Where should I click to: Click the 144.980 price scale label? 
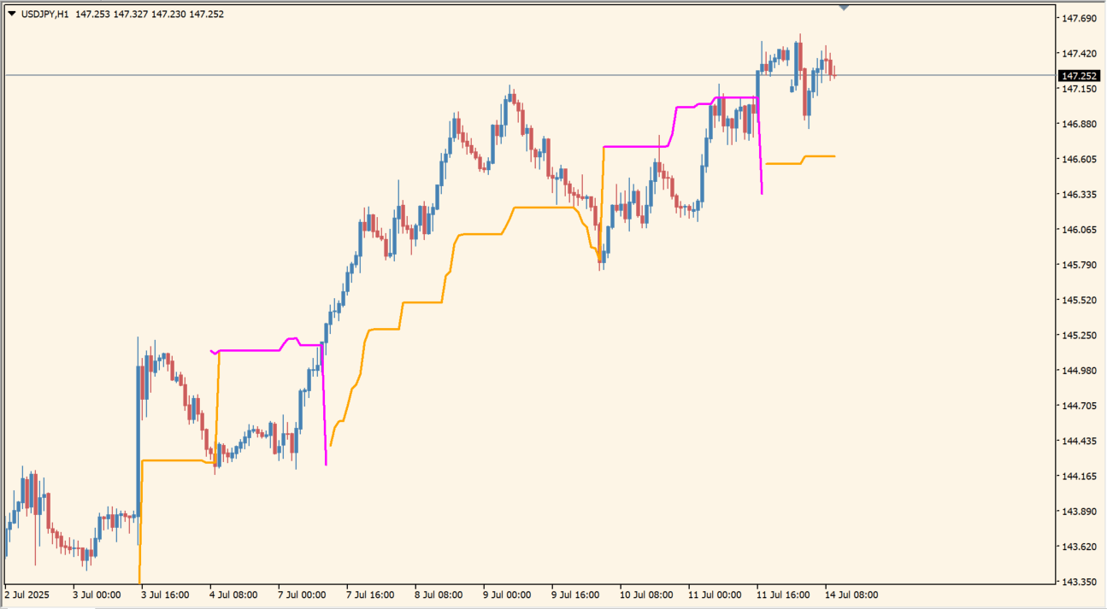(1079, 371)
